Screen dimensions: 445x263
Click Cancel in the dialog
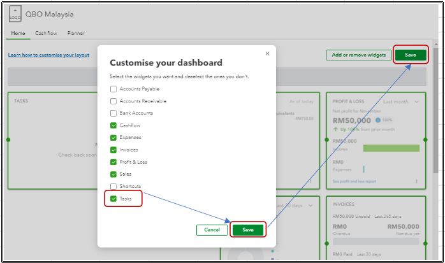tap(212, 230)
